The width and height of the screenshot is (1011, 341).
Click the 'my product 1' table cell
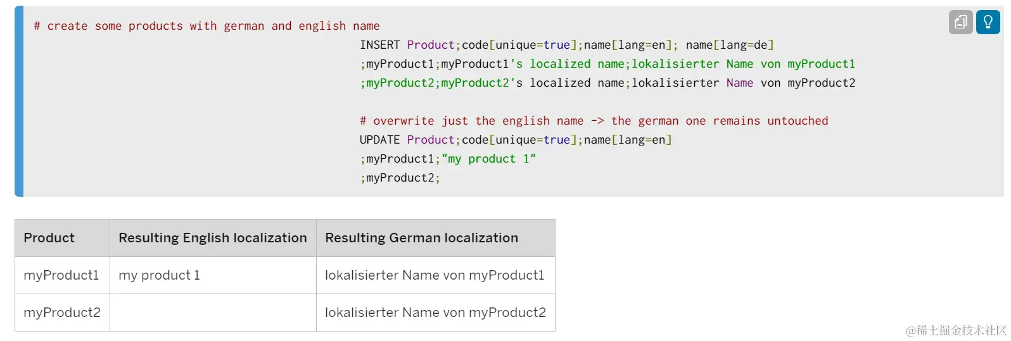213,275
